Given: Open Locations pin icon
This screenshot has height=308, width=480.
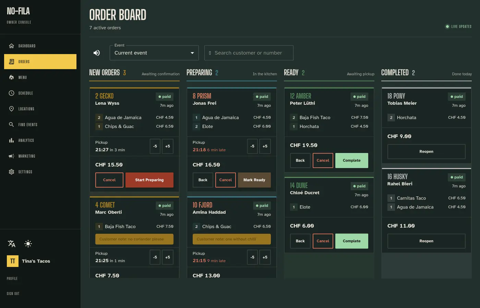Looking at the screenshot, I should pyautogui.click(x=11, y=109).
